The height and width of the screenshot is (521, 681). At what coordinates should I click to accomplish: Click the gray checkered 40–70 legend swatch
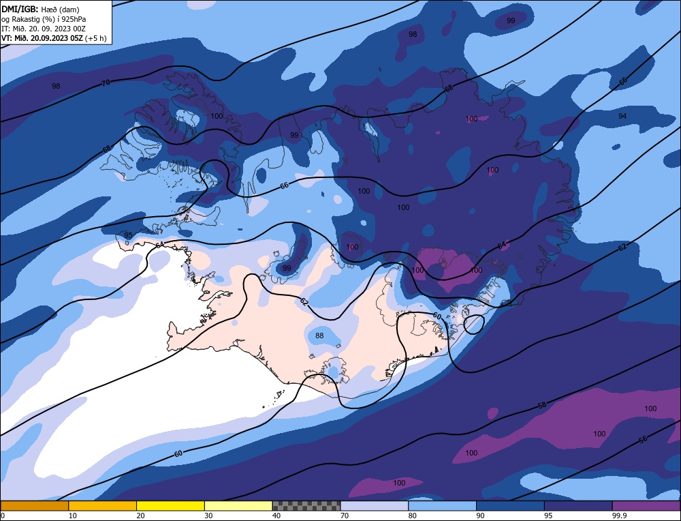click(306, 506)
